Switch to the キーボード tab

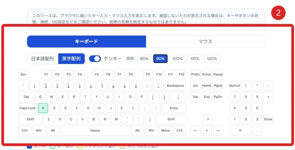pos(86,42)
